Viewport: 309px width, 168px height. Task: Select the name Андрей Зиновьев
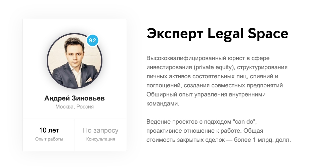(75, 98)
